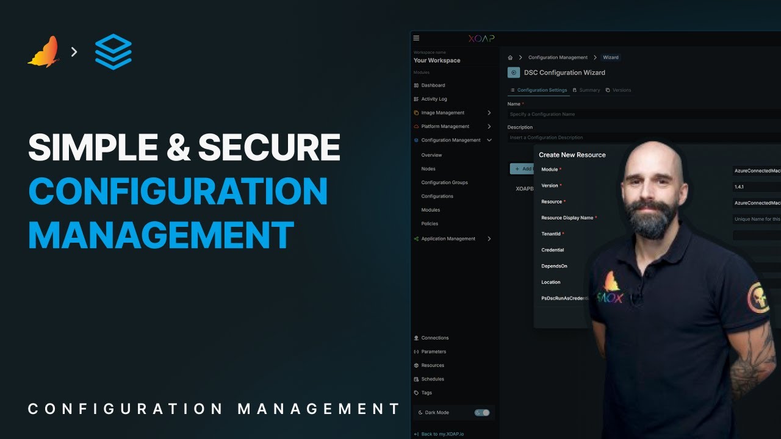The width and height of the screenshot is (781, 439).
Task: Open Dashboard in the sidebar
Action: pos(433,85)
